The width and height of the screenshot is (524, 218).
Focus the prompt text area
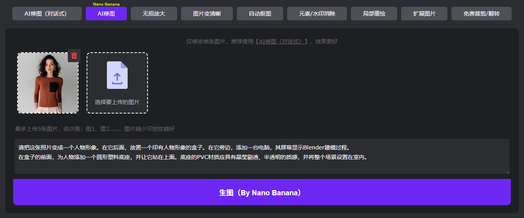[x=262, y=156]
